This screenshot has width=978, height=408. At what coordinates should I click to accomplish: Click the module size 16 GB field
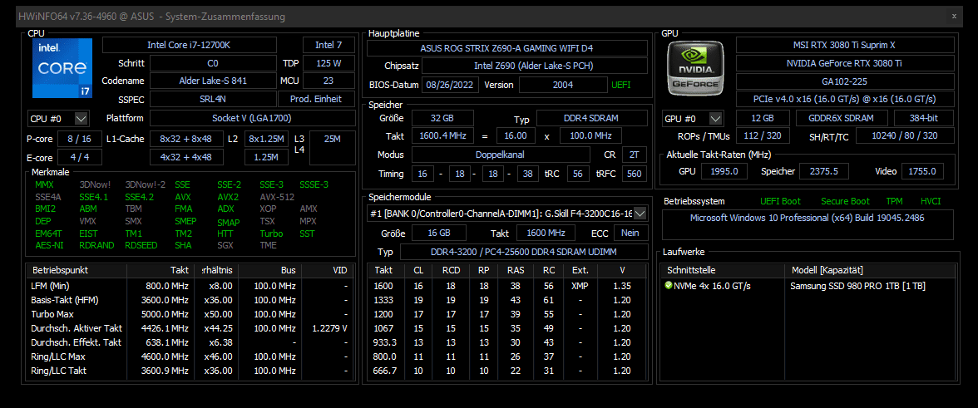(438, 233)
